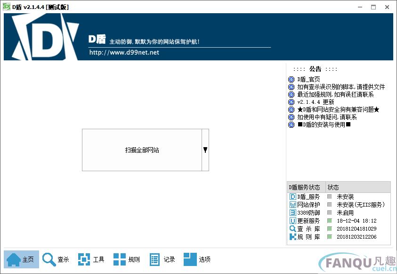Minimize the D盾 window
397x274 pixels.
360,7
